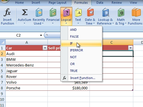This screenshot has width=143, height=107.
Task: Expand the Date & Time dropdown arrow
Action: tap(94, 23)
